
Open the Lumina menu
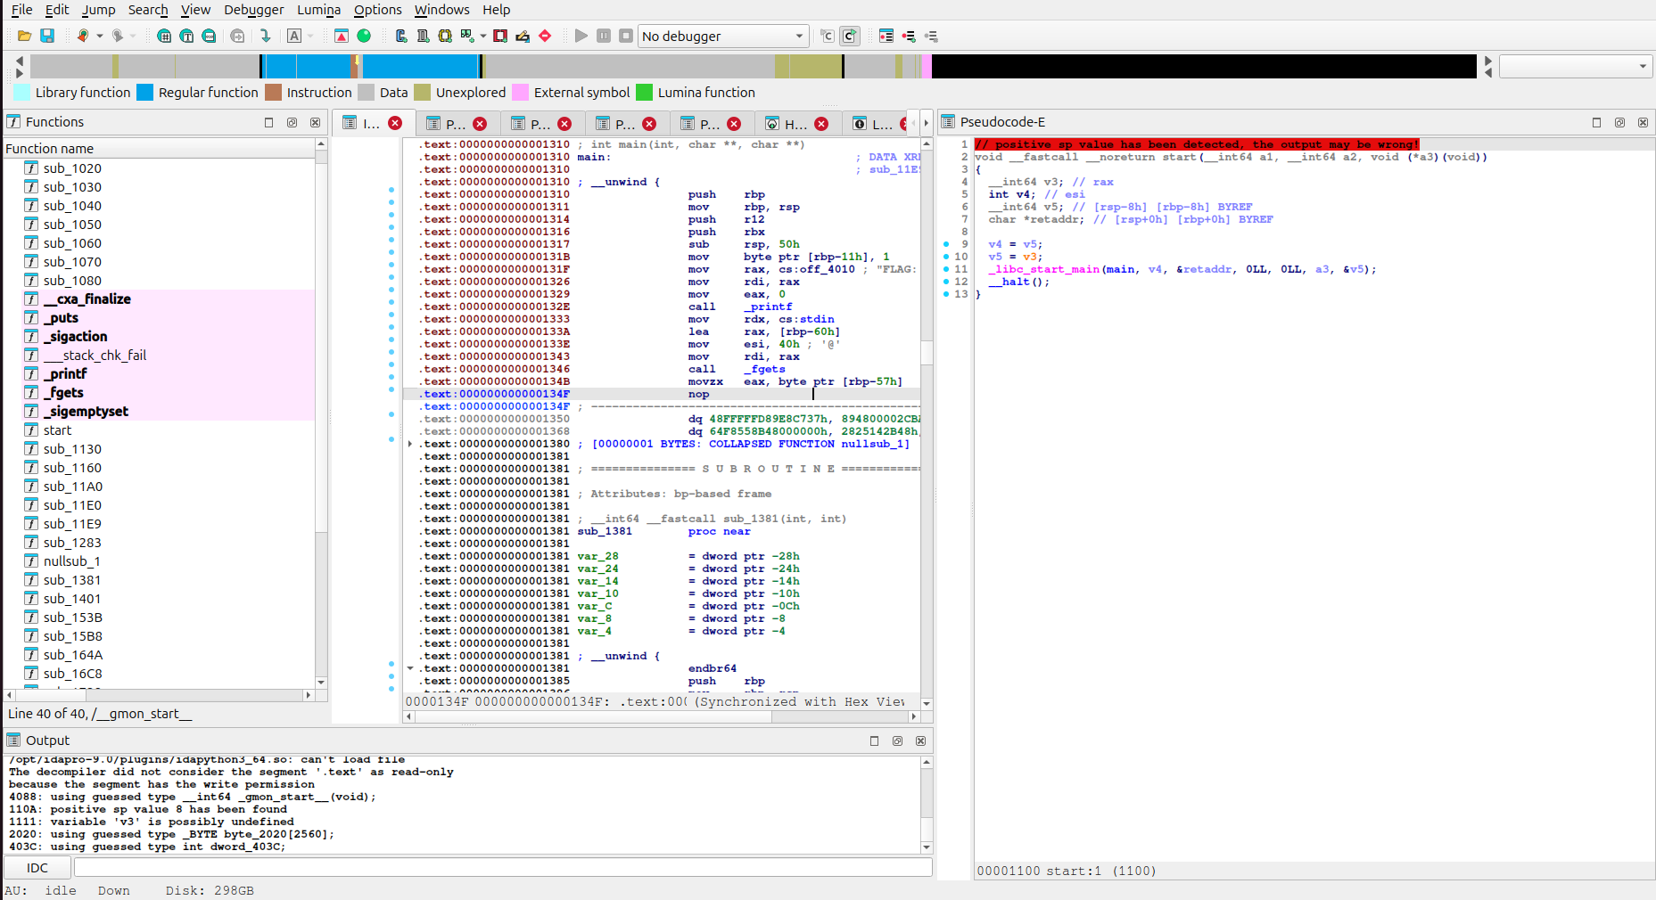(x=318, y=10)
